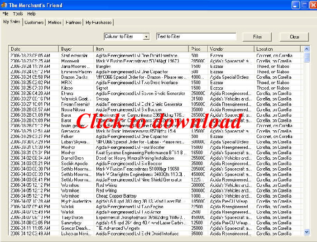Click the Price column header
Viewport: 317px width, 242px height.
[x=198, y=49]
